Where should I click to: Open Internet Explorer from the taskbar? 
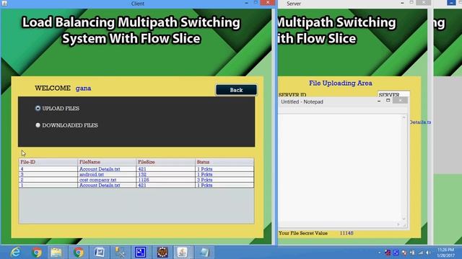15,253
